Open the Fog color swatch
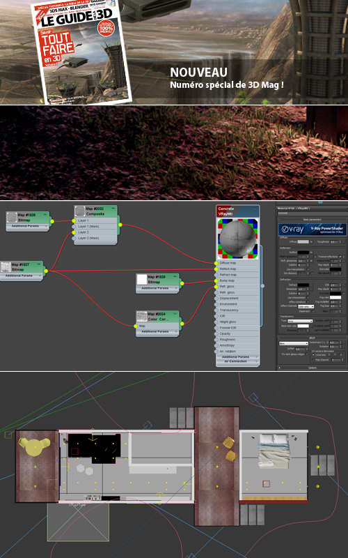 (x=335, y=298)
